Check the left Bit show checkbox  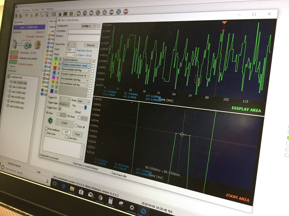pos(58,114)
